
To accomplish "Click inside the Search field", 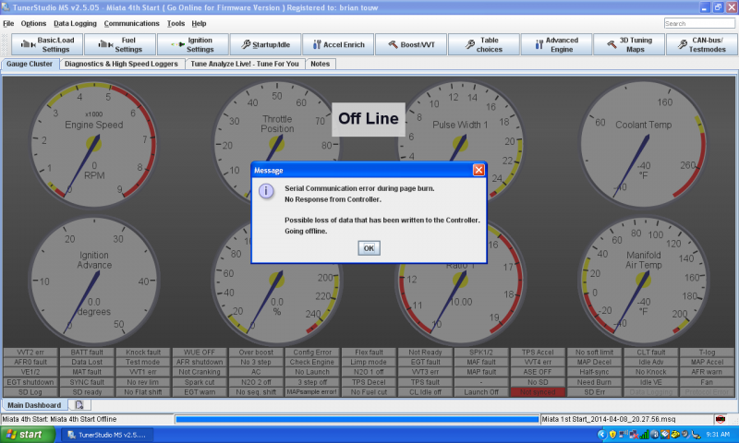I will pyautogui.click(x=699, y=24).
